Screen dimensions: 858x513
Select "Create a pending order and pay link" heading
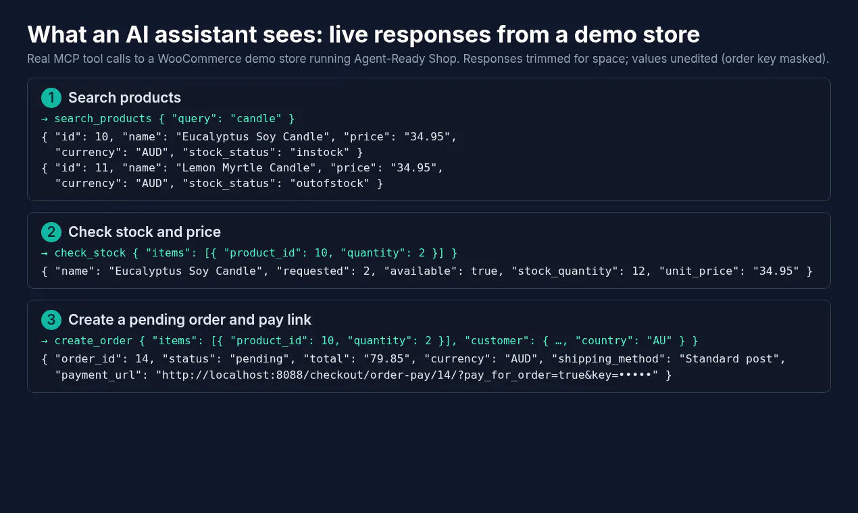pyautogui.click(x=190, y=320)
